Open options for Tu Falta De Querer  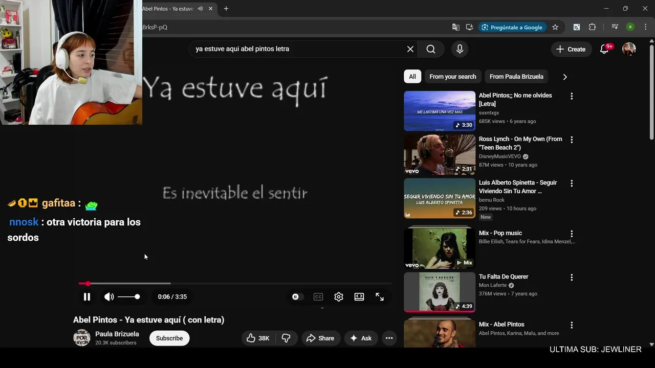tap(572, 277)
